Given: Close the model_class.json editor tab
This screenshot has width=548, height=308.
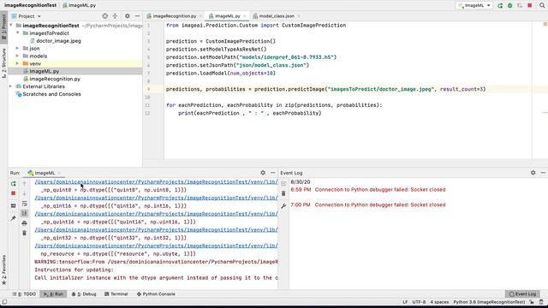Looking at the screenshot, I should pos(299,16).
